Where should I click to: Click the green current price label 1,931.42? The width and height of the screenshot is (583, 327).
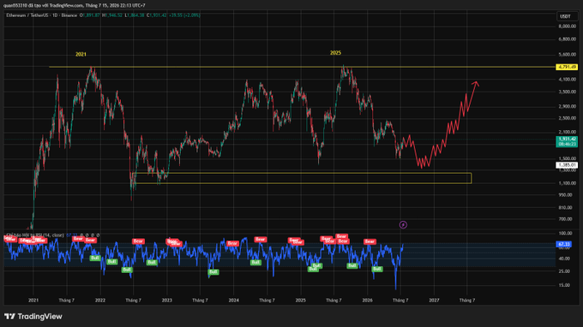[567, 141]
